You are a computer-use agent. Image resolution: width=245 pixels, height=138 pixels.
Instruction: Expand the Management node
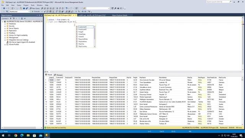(5, 38)
